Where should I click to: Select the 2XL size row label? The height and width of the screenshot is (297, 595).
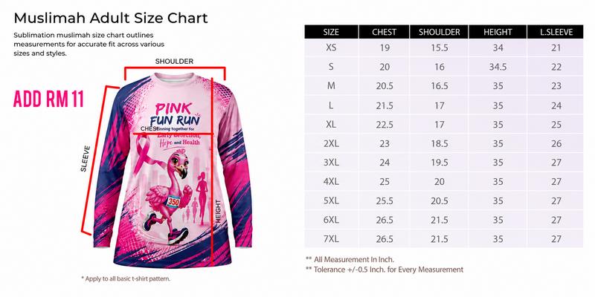pos(331,143)
